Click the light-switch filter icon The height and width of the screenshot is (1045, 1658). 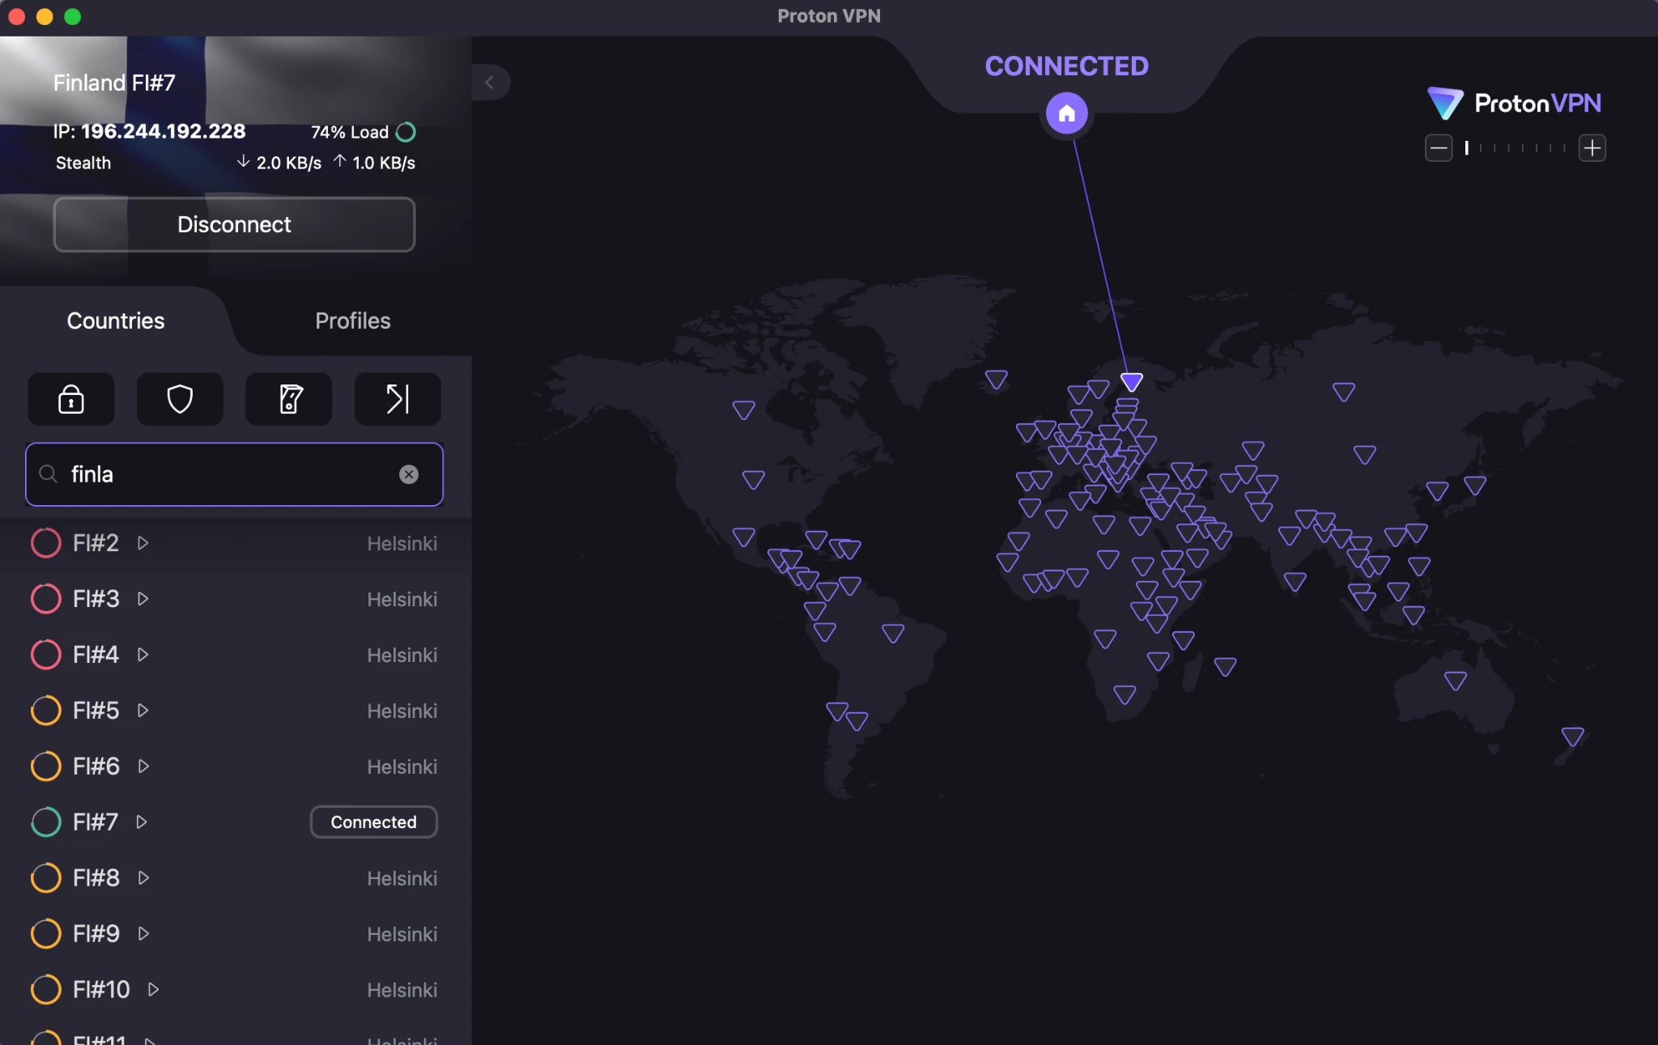pos(288,399)
